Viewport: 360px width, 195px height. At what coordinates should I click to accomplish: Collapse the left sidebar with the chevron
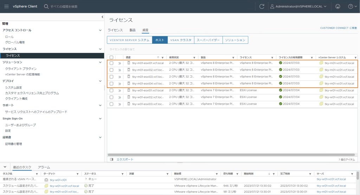tap(102, 17)
